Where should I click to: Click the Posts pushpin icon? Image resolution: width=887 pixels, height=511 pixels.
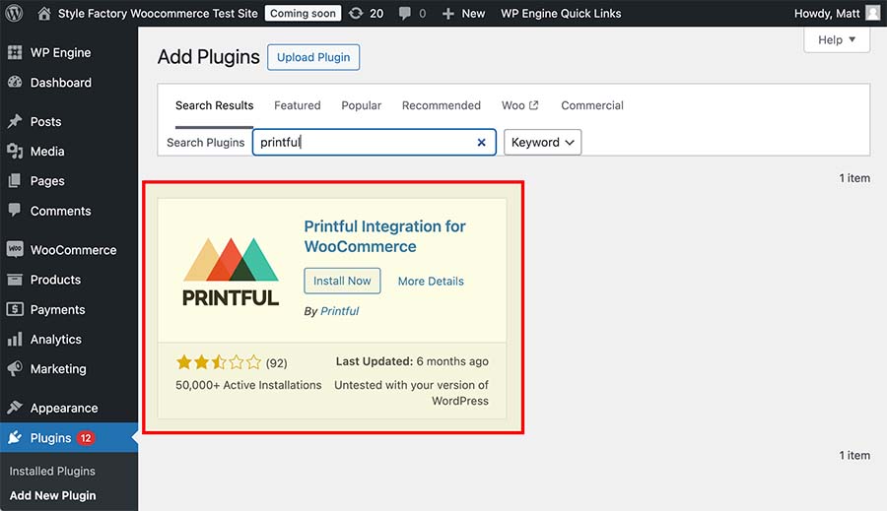point(15,121)
